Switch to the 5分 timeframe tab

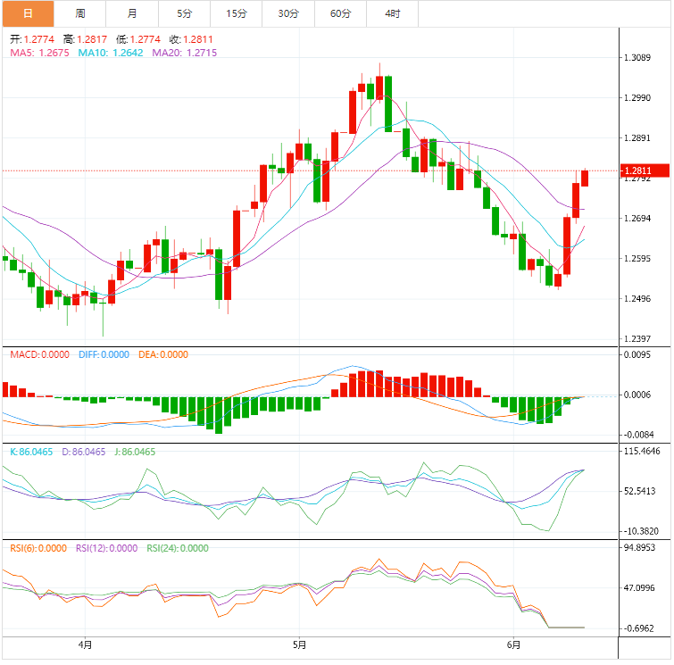184,13
